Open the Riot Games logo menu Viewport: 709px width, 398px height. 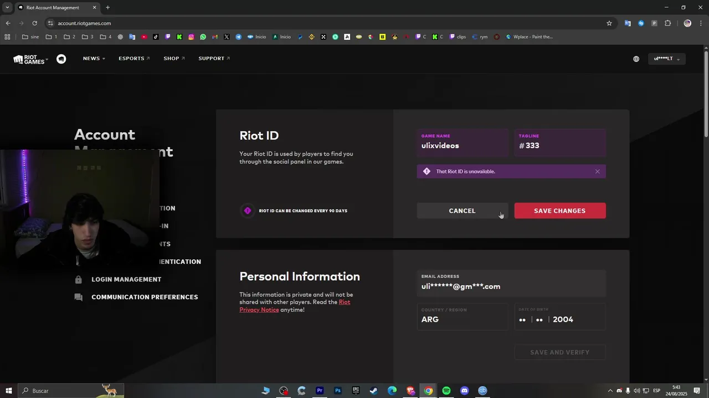[x=30, y=59]
